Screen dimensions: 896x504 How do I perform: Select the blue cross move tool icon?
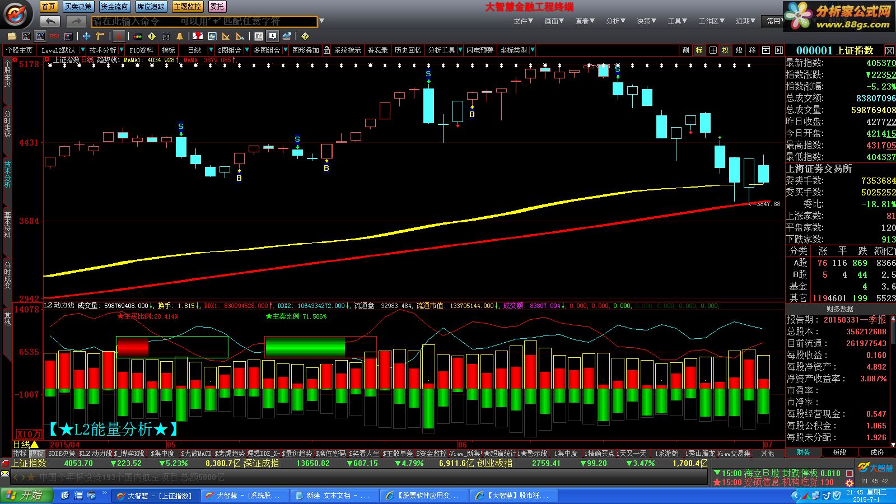86,36
